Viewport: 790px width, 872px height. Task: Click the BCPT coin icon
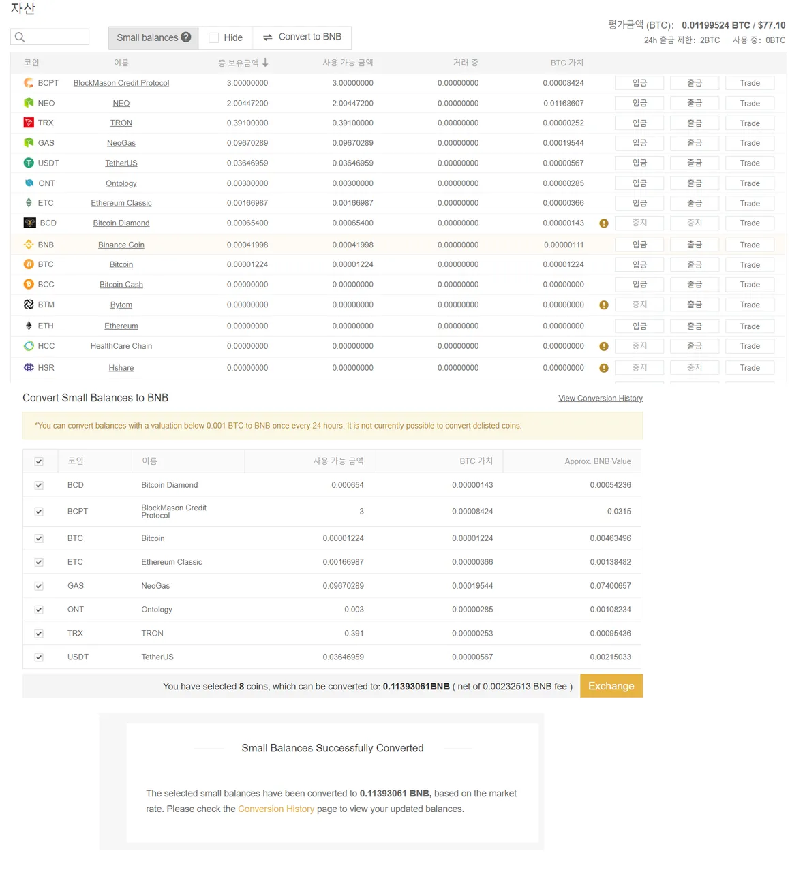click(x=29, y=83)
